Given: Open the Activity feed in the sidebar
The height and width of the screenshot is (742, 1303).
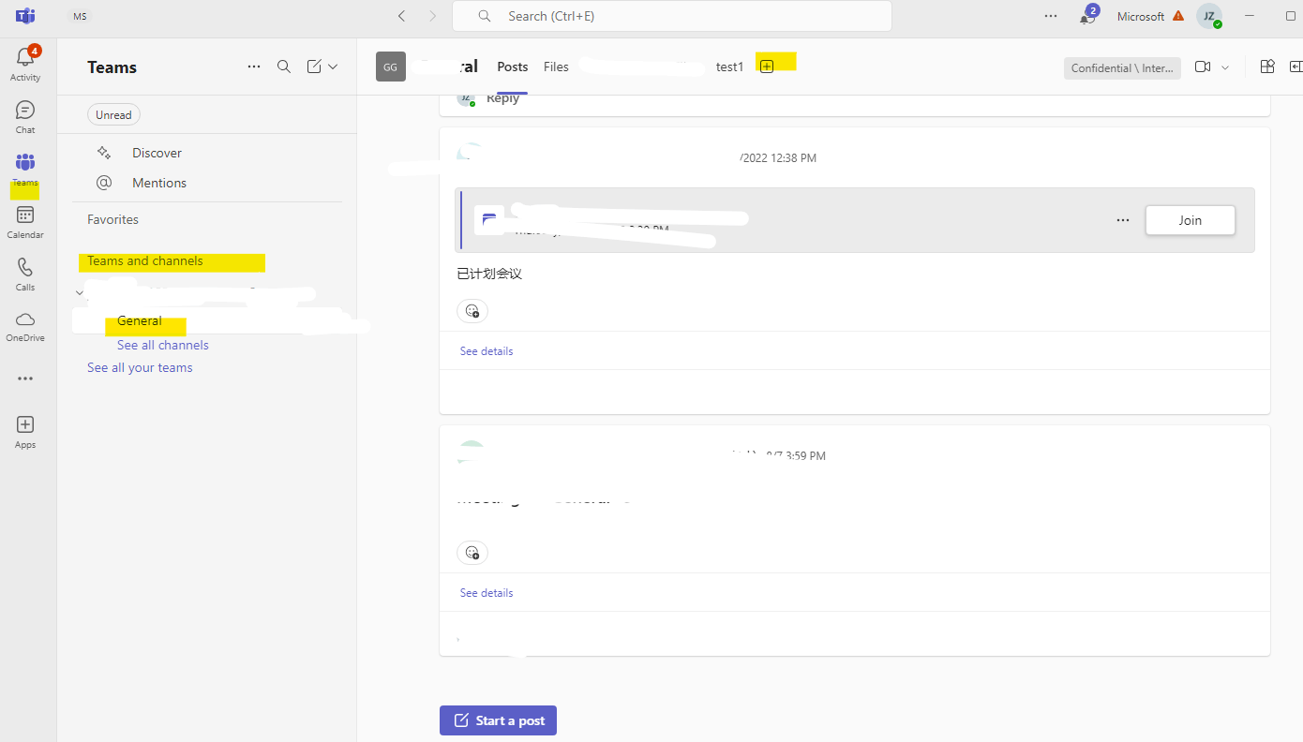Looking at the screenshot, I should [25, 63].
